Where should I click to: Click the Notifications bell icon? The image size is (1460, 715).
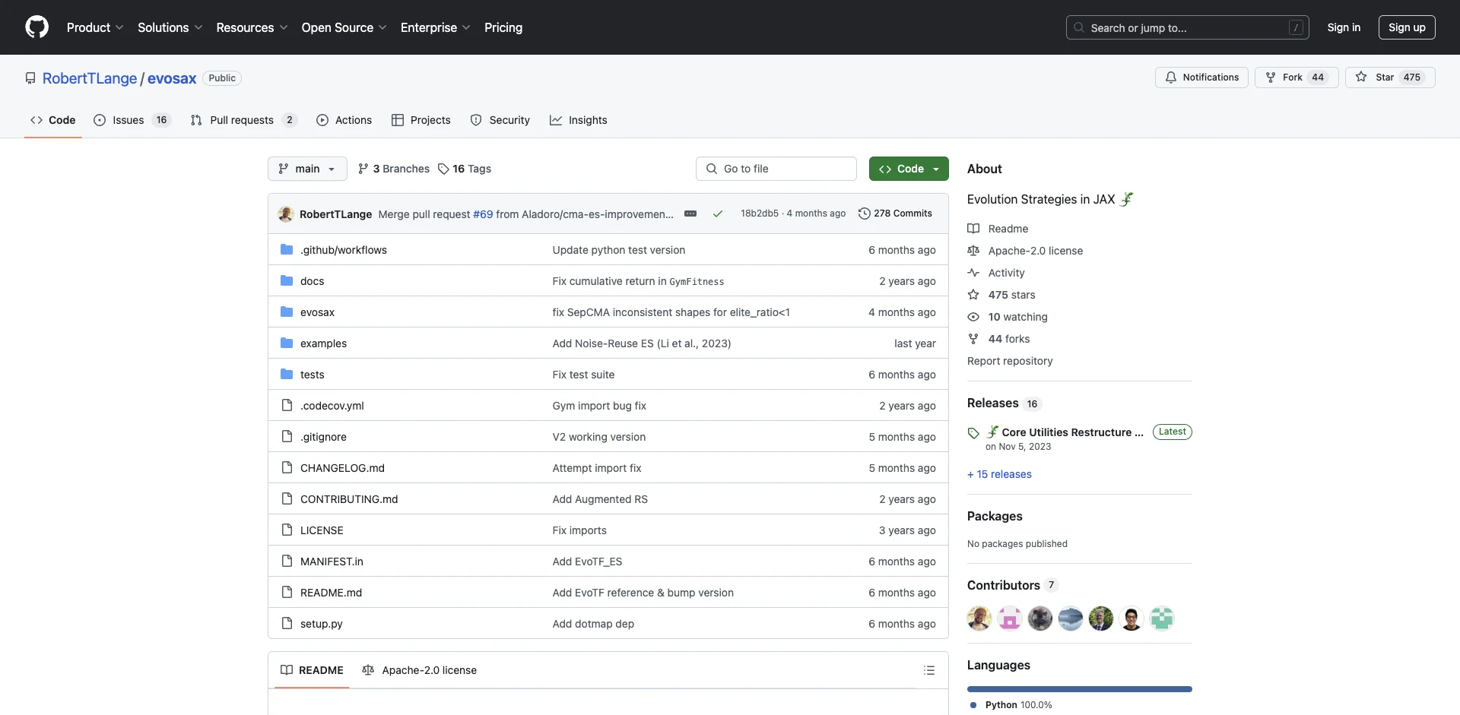tap(1171, 78)
